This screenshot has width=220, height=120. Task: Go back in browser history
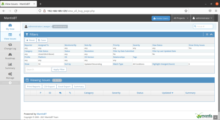click(4, 11)
